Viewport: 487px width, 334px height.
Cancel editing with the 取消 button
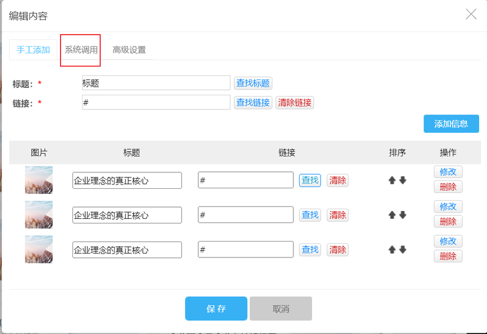coord(281,308)
